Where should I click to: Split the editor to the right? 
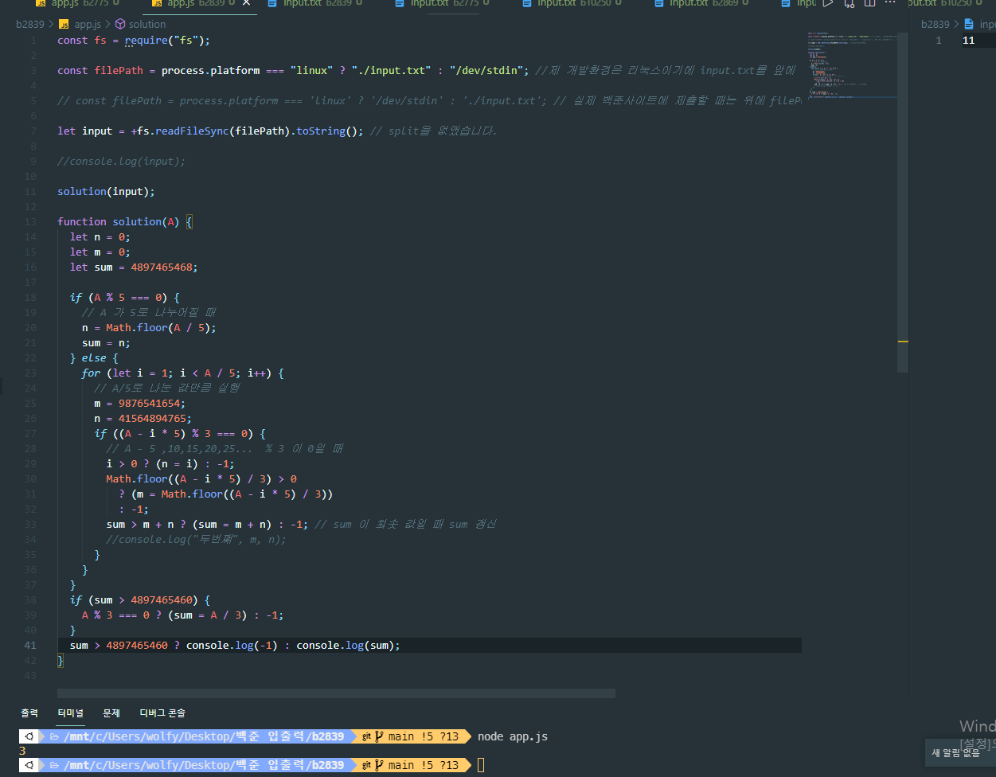pyautogui.click(x=869, y=3)
